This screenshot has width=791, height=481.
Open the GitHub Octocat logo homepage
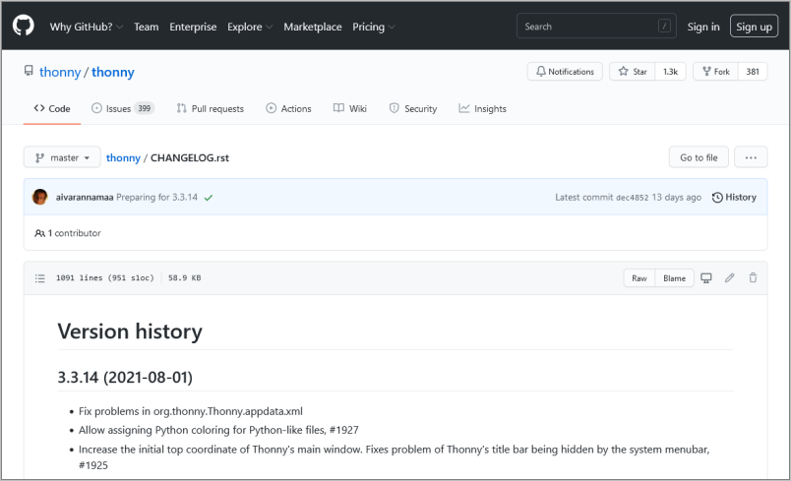pos(24,26)
